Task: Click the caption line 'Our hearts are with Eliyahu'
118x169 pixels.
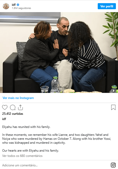Action: pos(30,151)
